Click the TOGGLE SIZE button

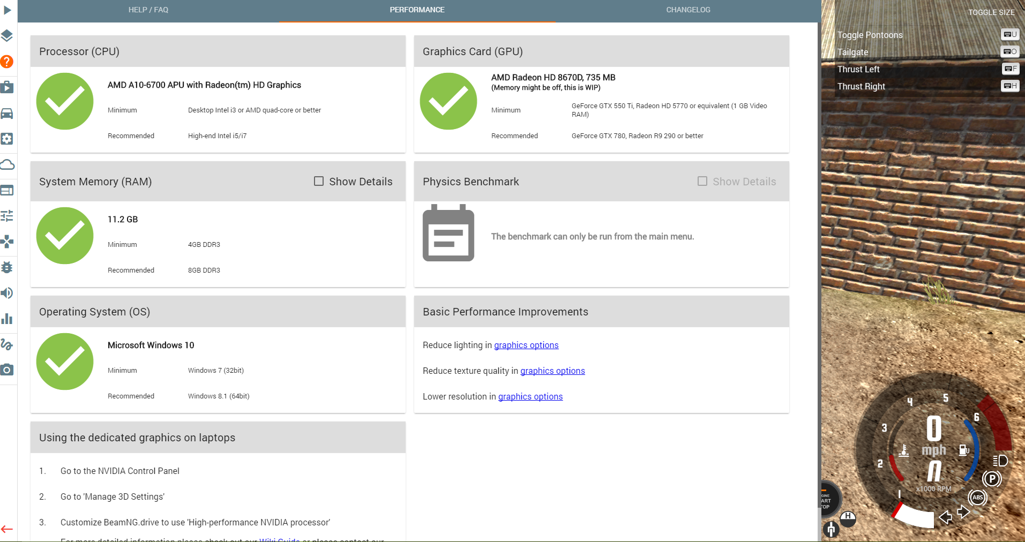click(x=991, y=12)
